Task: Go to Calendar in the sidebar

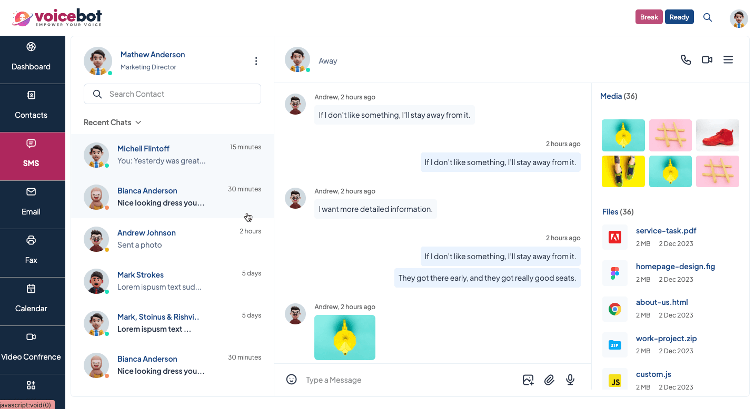Action: click(x=31, y=301)
